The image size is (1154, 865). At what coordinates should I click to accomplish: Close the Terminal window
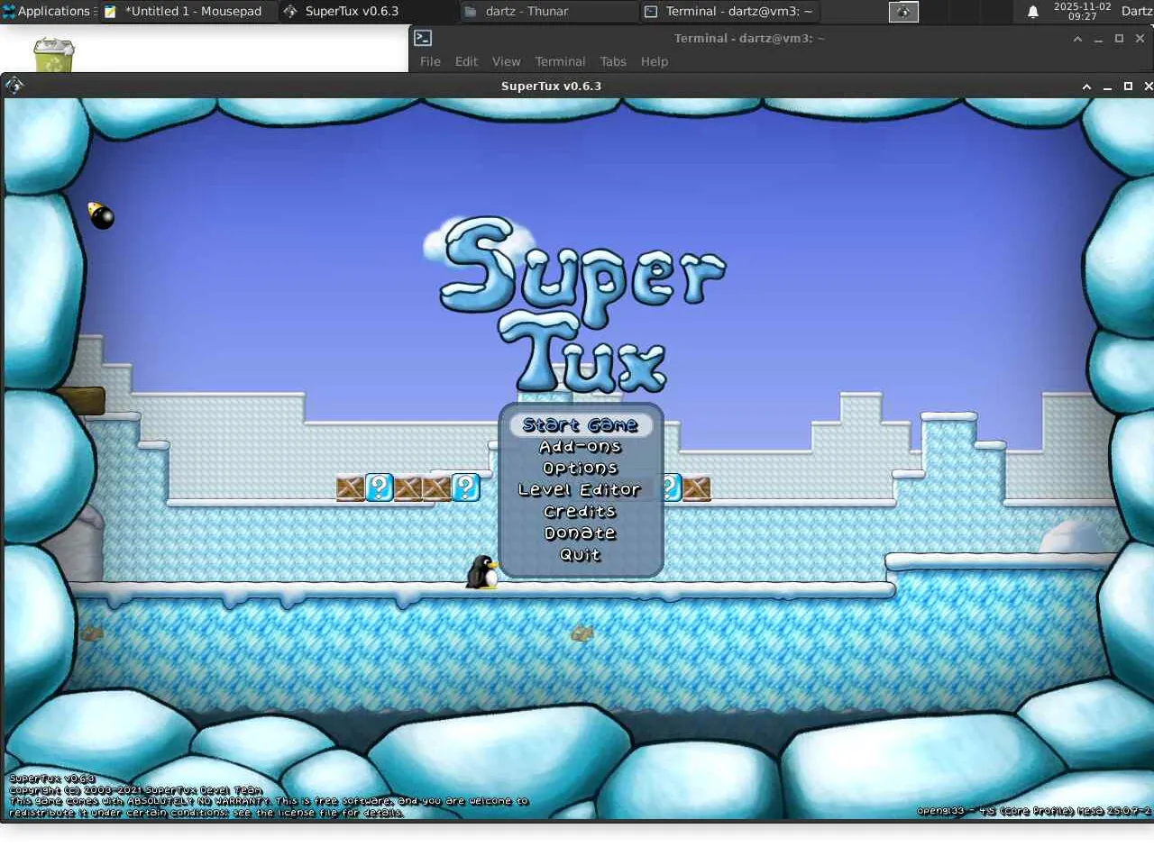pos(1140,39)
